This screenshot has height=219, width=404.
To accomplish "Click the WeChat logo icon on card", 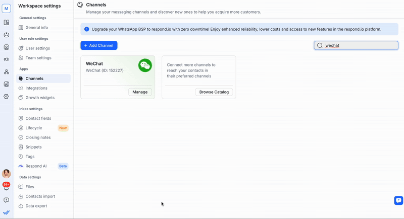I will (145, 65).
